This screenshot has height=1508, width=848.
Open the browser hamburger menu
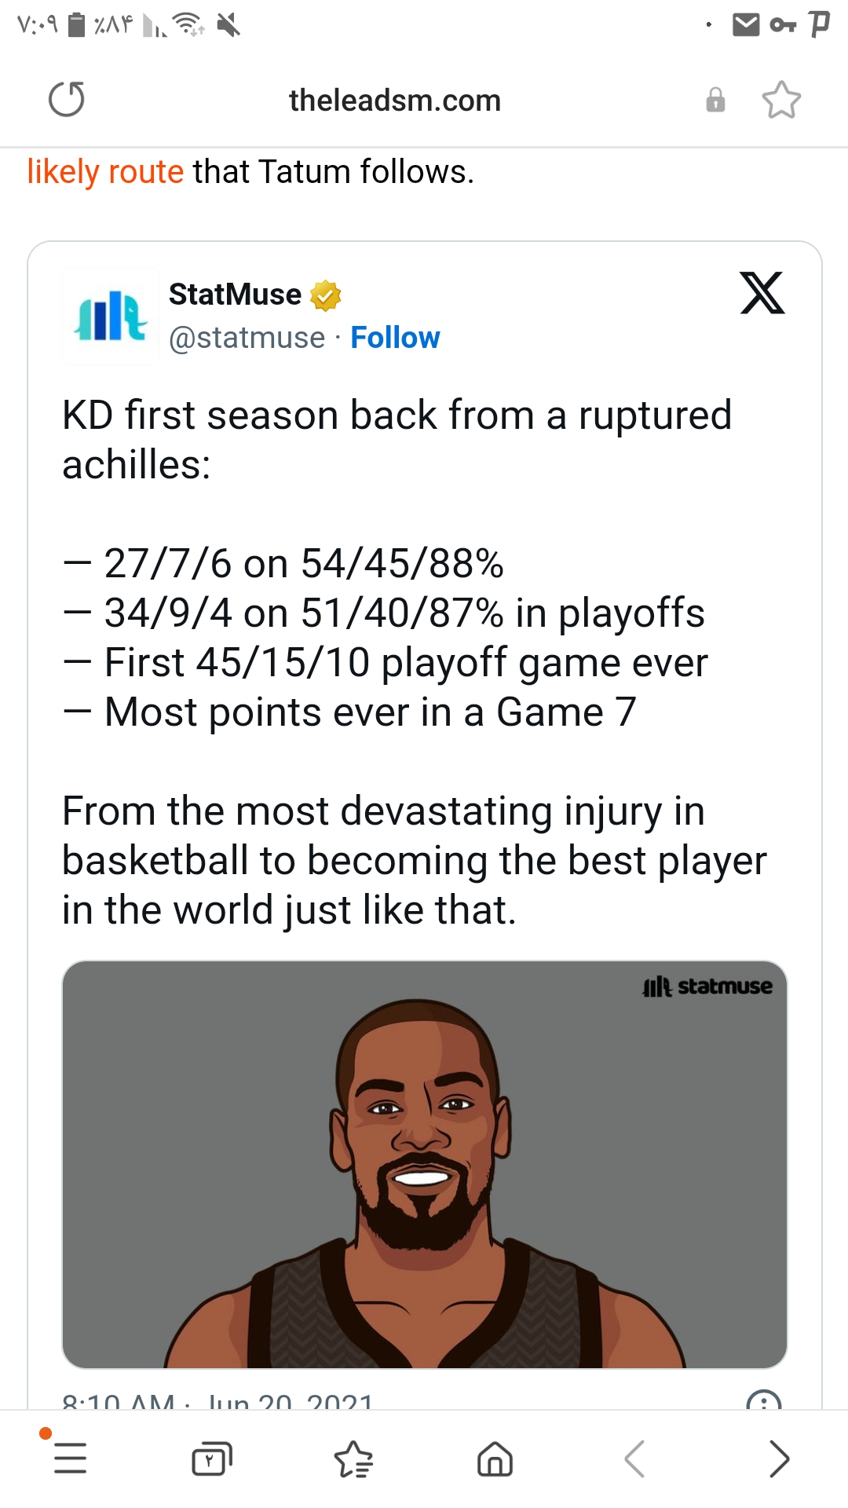coord(70,1459)
